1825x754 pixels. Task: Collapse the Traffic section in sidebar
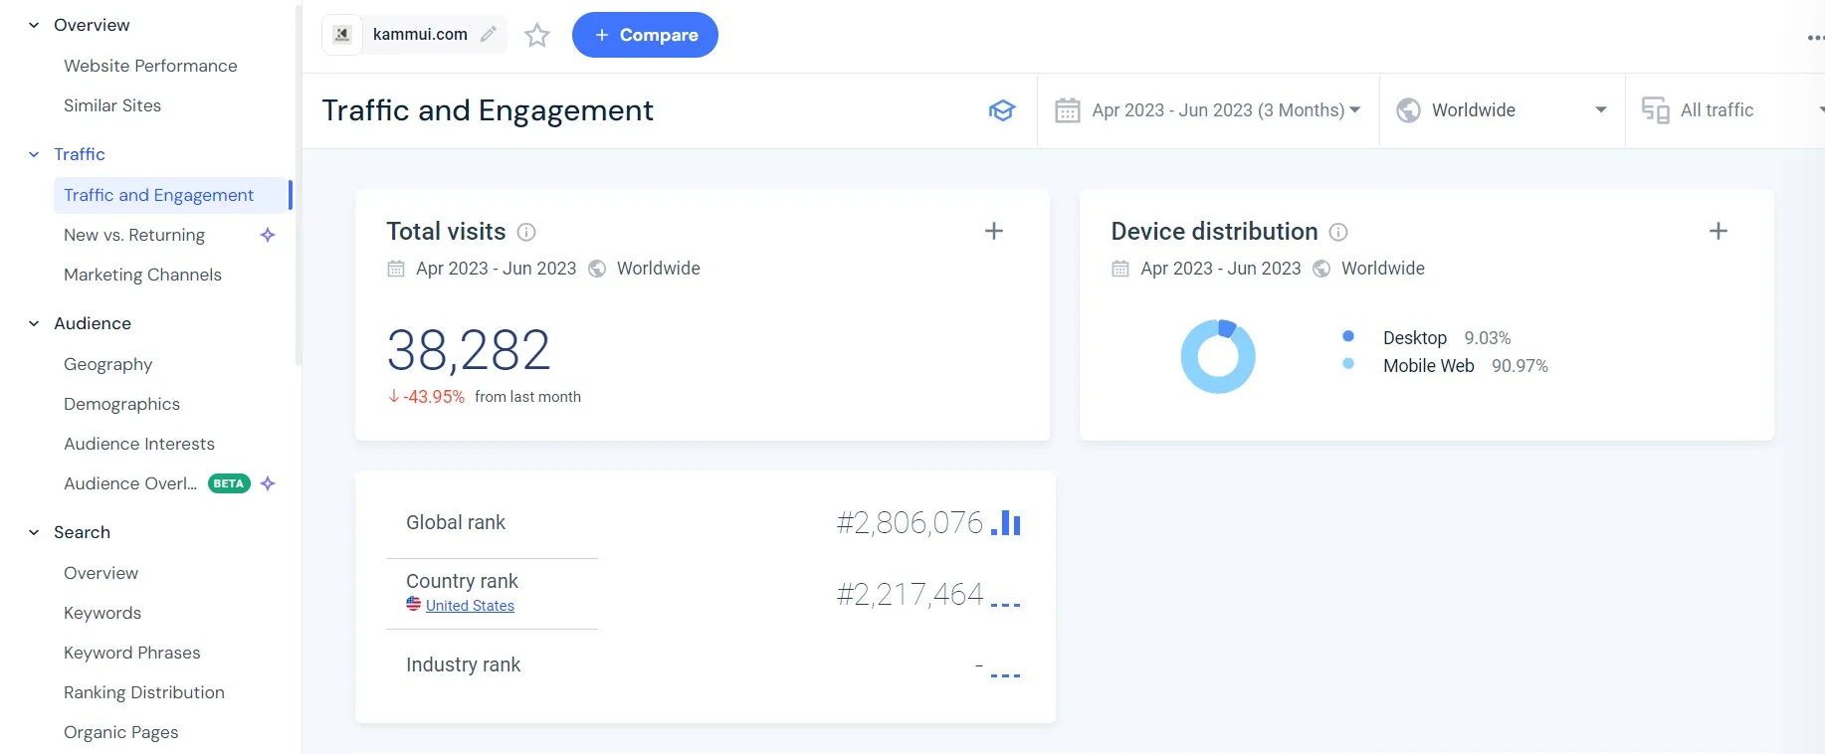pos(34,154)
